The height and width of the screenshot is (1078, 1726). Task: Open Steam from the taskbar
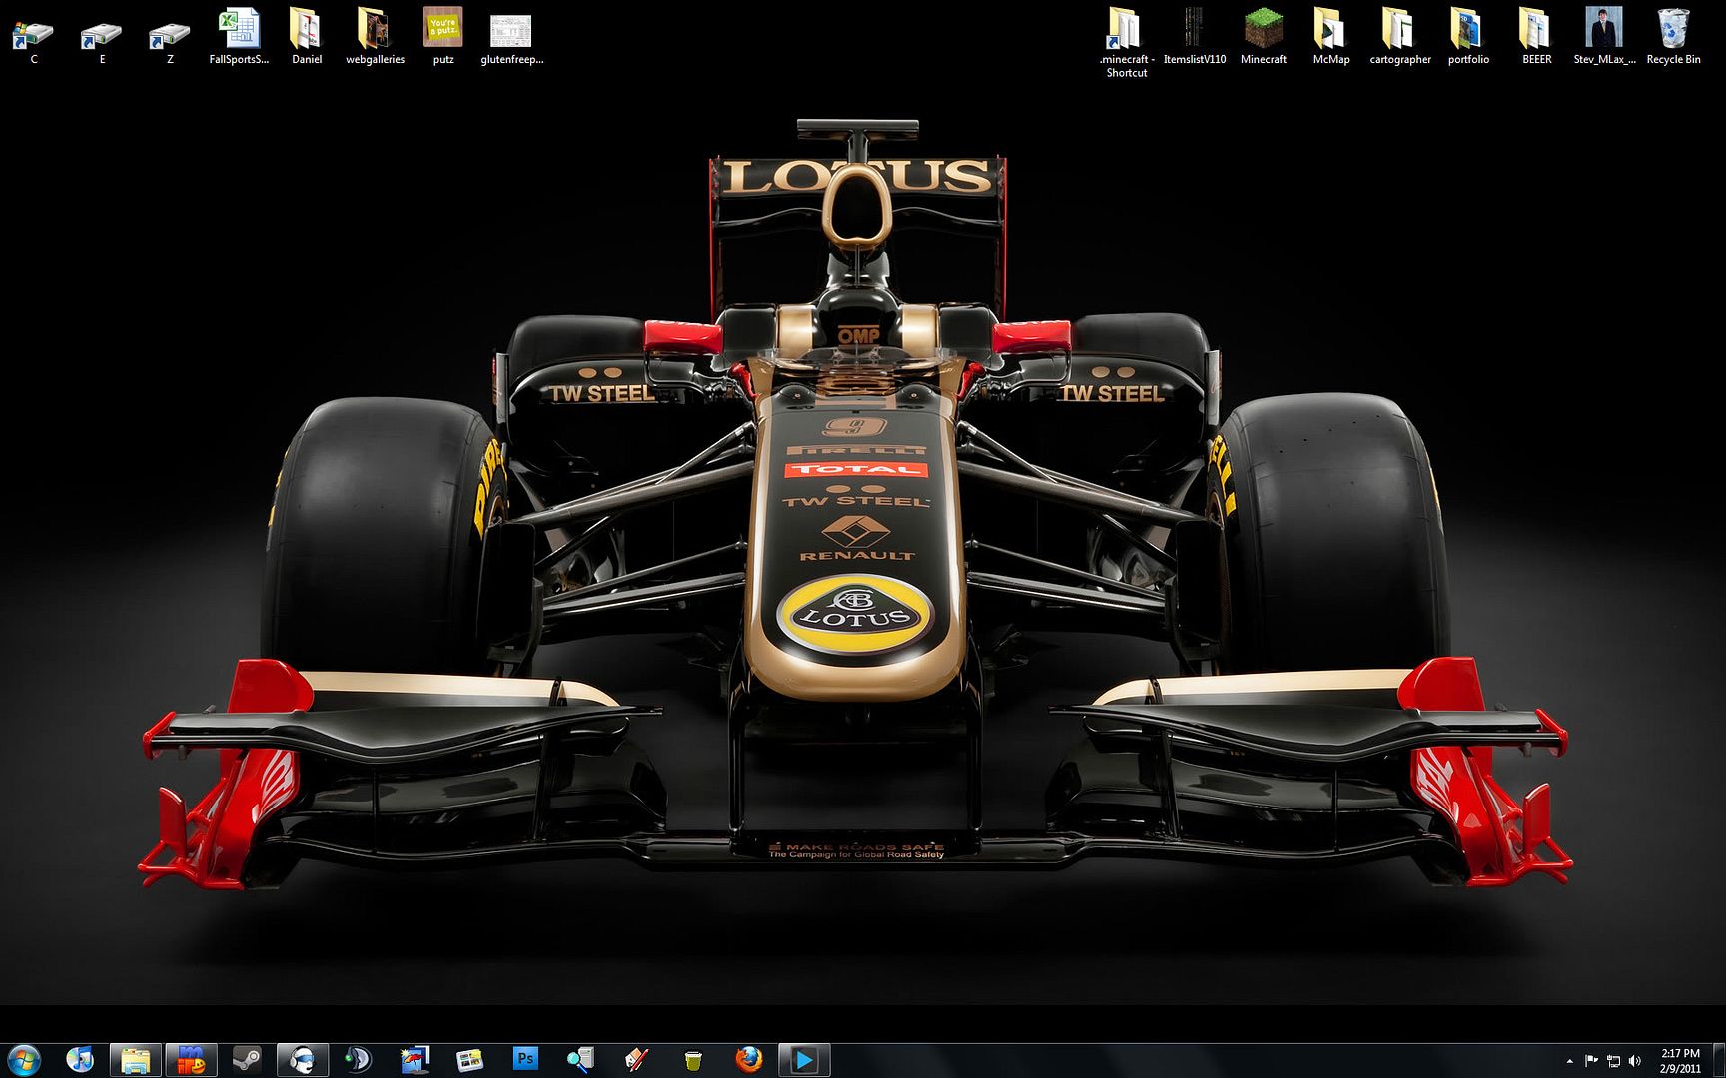[x=247, y=1059]
